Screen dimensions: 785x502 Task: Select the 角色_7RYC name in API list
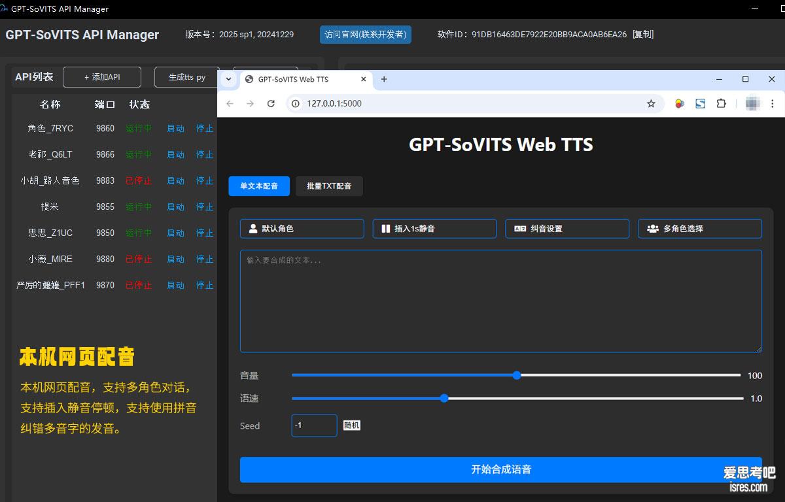tap(50, 129)
